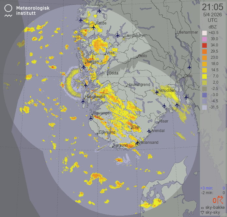Image resolution: width=227 pixels, height=217 pixels.
Task: Click the Haukeligrend place label
Action: pyautogui.click(x=139, y=85)
